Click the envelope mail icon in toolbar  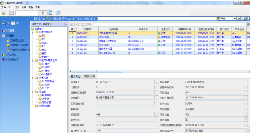coord(11,13)
